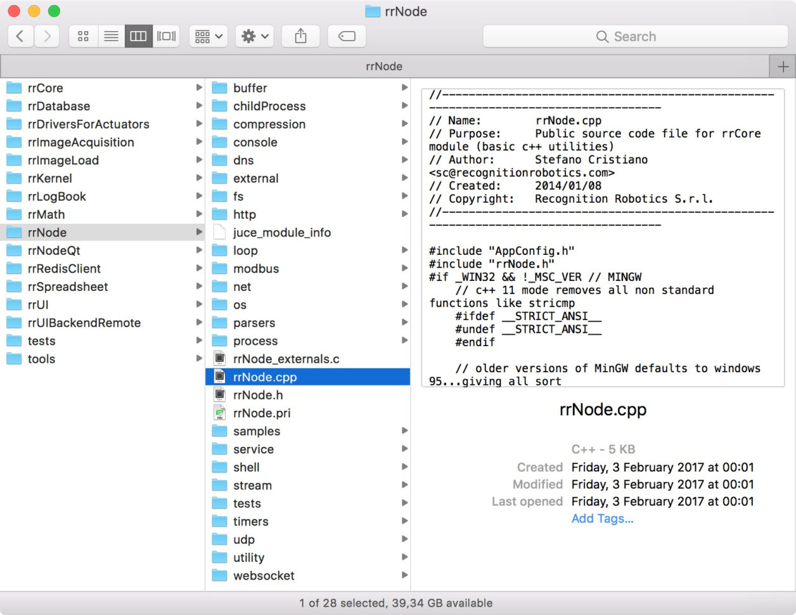The height and width of the screenshot is (615, 796).
Task: Click the rrNode.pri file icon
Action: click(x=219, y=413)
